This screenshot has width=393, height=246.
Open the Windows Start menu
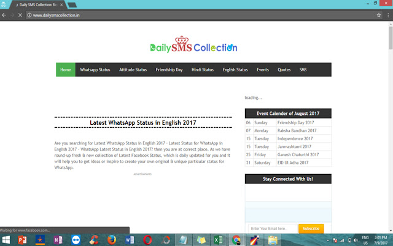(6, 240)
